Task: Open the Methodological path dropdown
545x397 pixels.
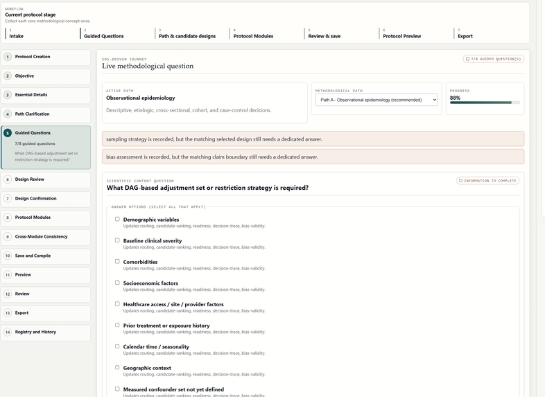Action: [377, 100]
